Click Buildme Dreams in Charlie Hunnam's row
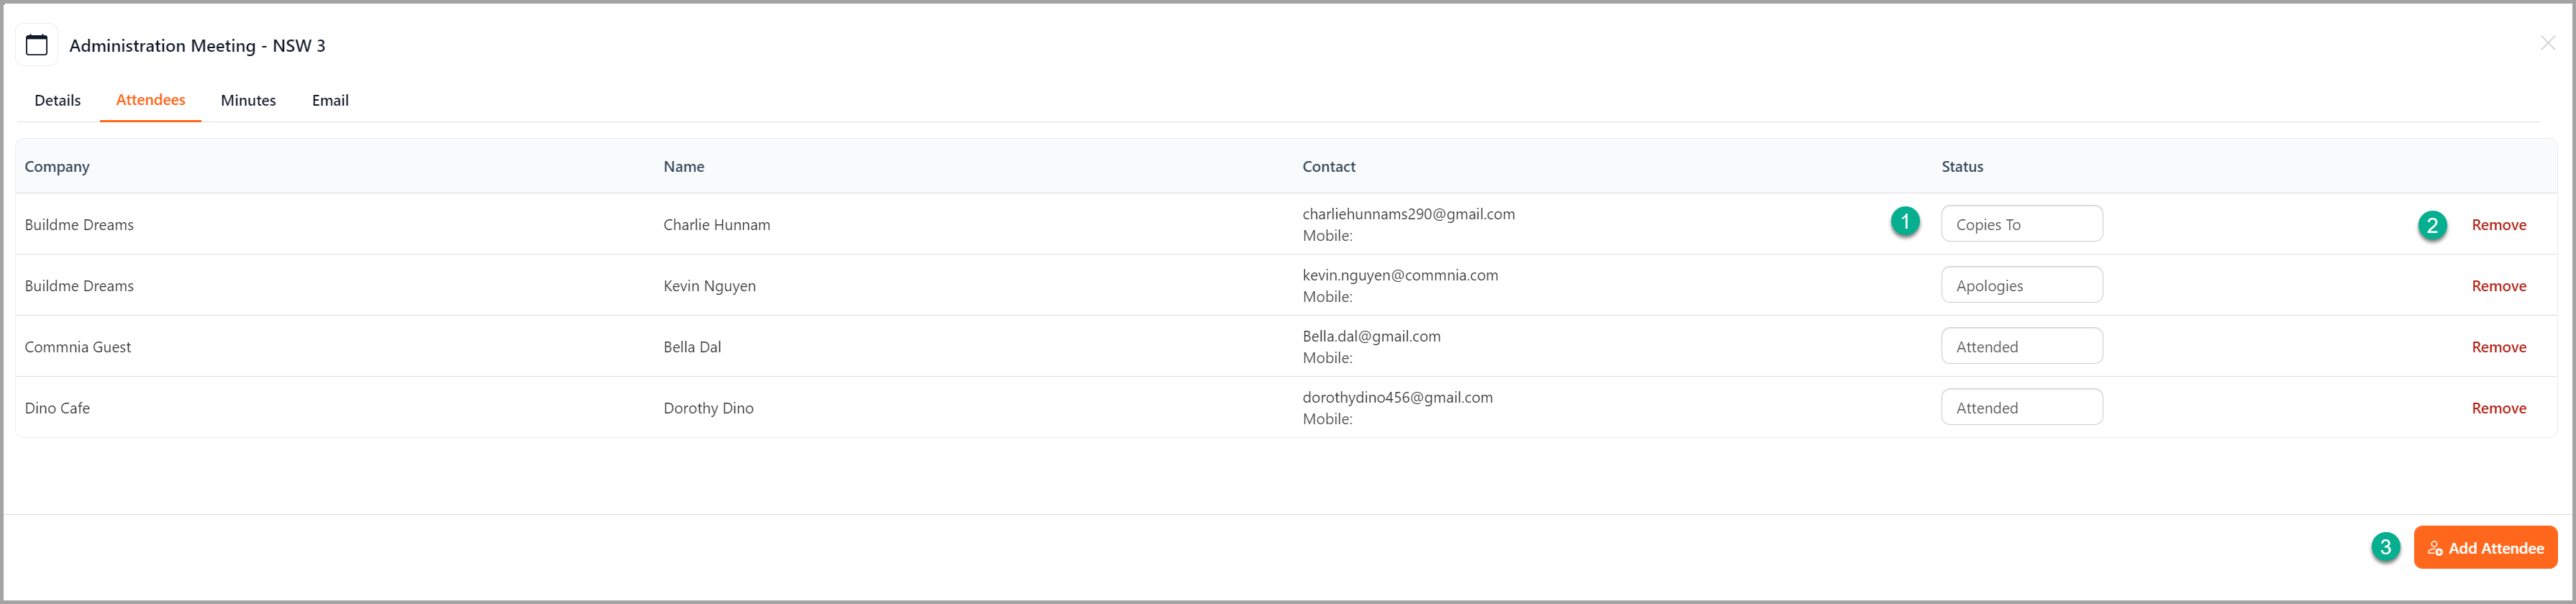 [79, 225]
